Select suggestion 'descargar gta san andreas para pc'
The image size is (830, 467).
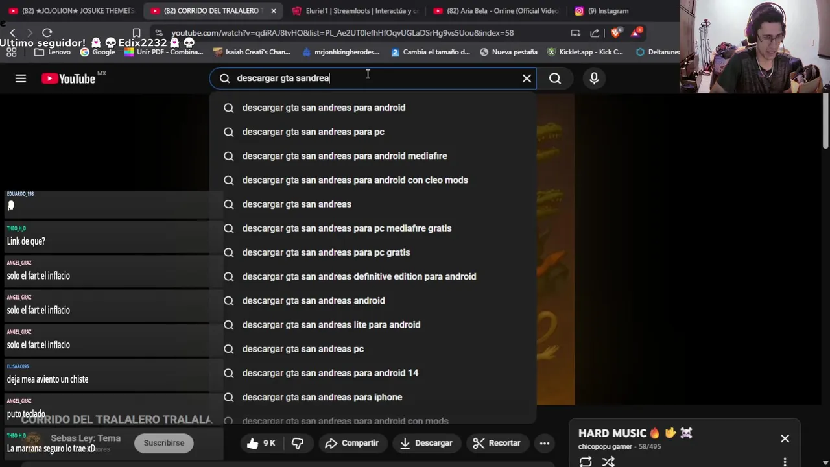tap(373, 132)
